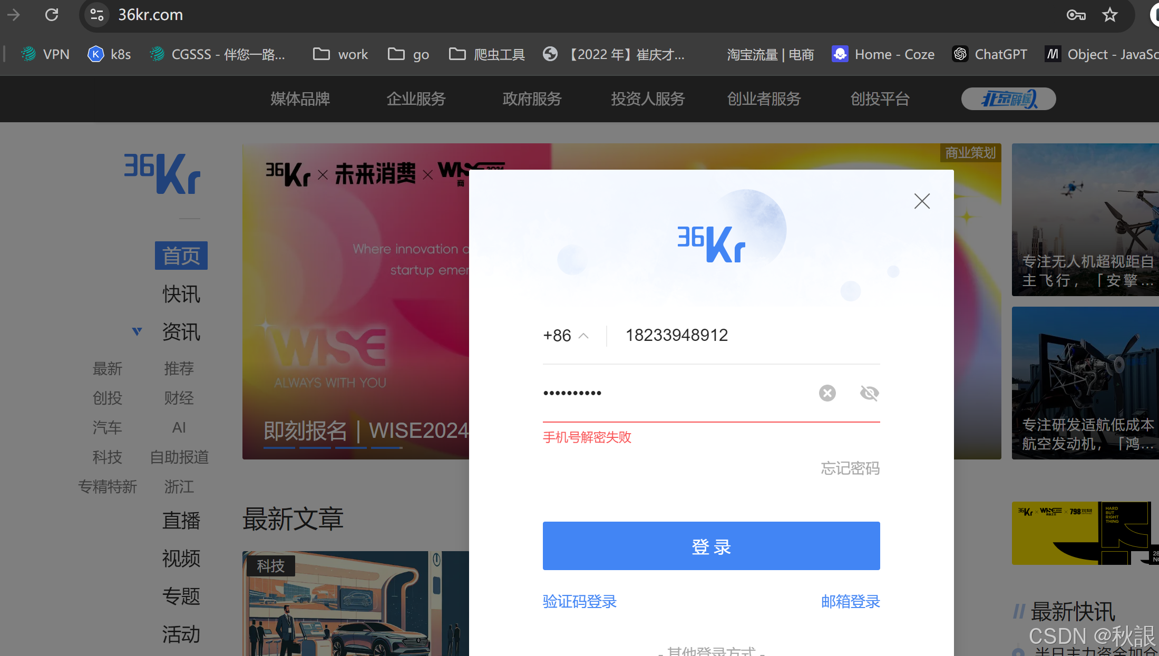Open the 科技 subcategory in sidebar
Screen dimensions: 1159x656
click(108, 457)
